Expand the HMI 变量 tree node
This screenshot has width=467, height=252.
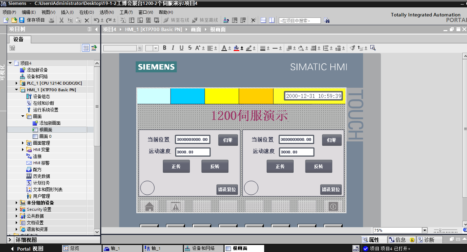coord(23,150)
